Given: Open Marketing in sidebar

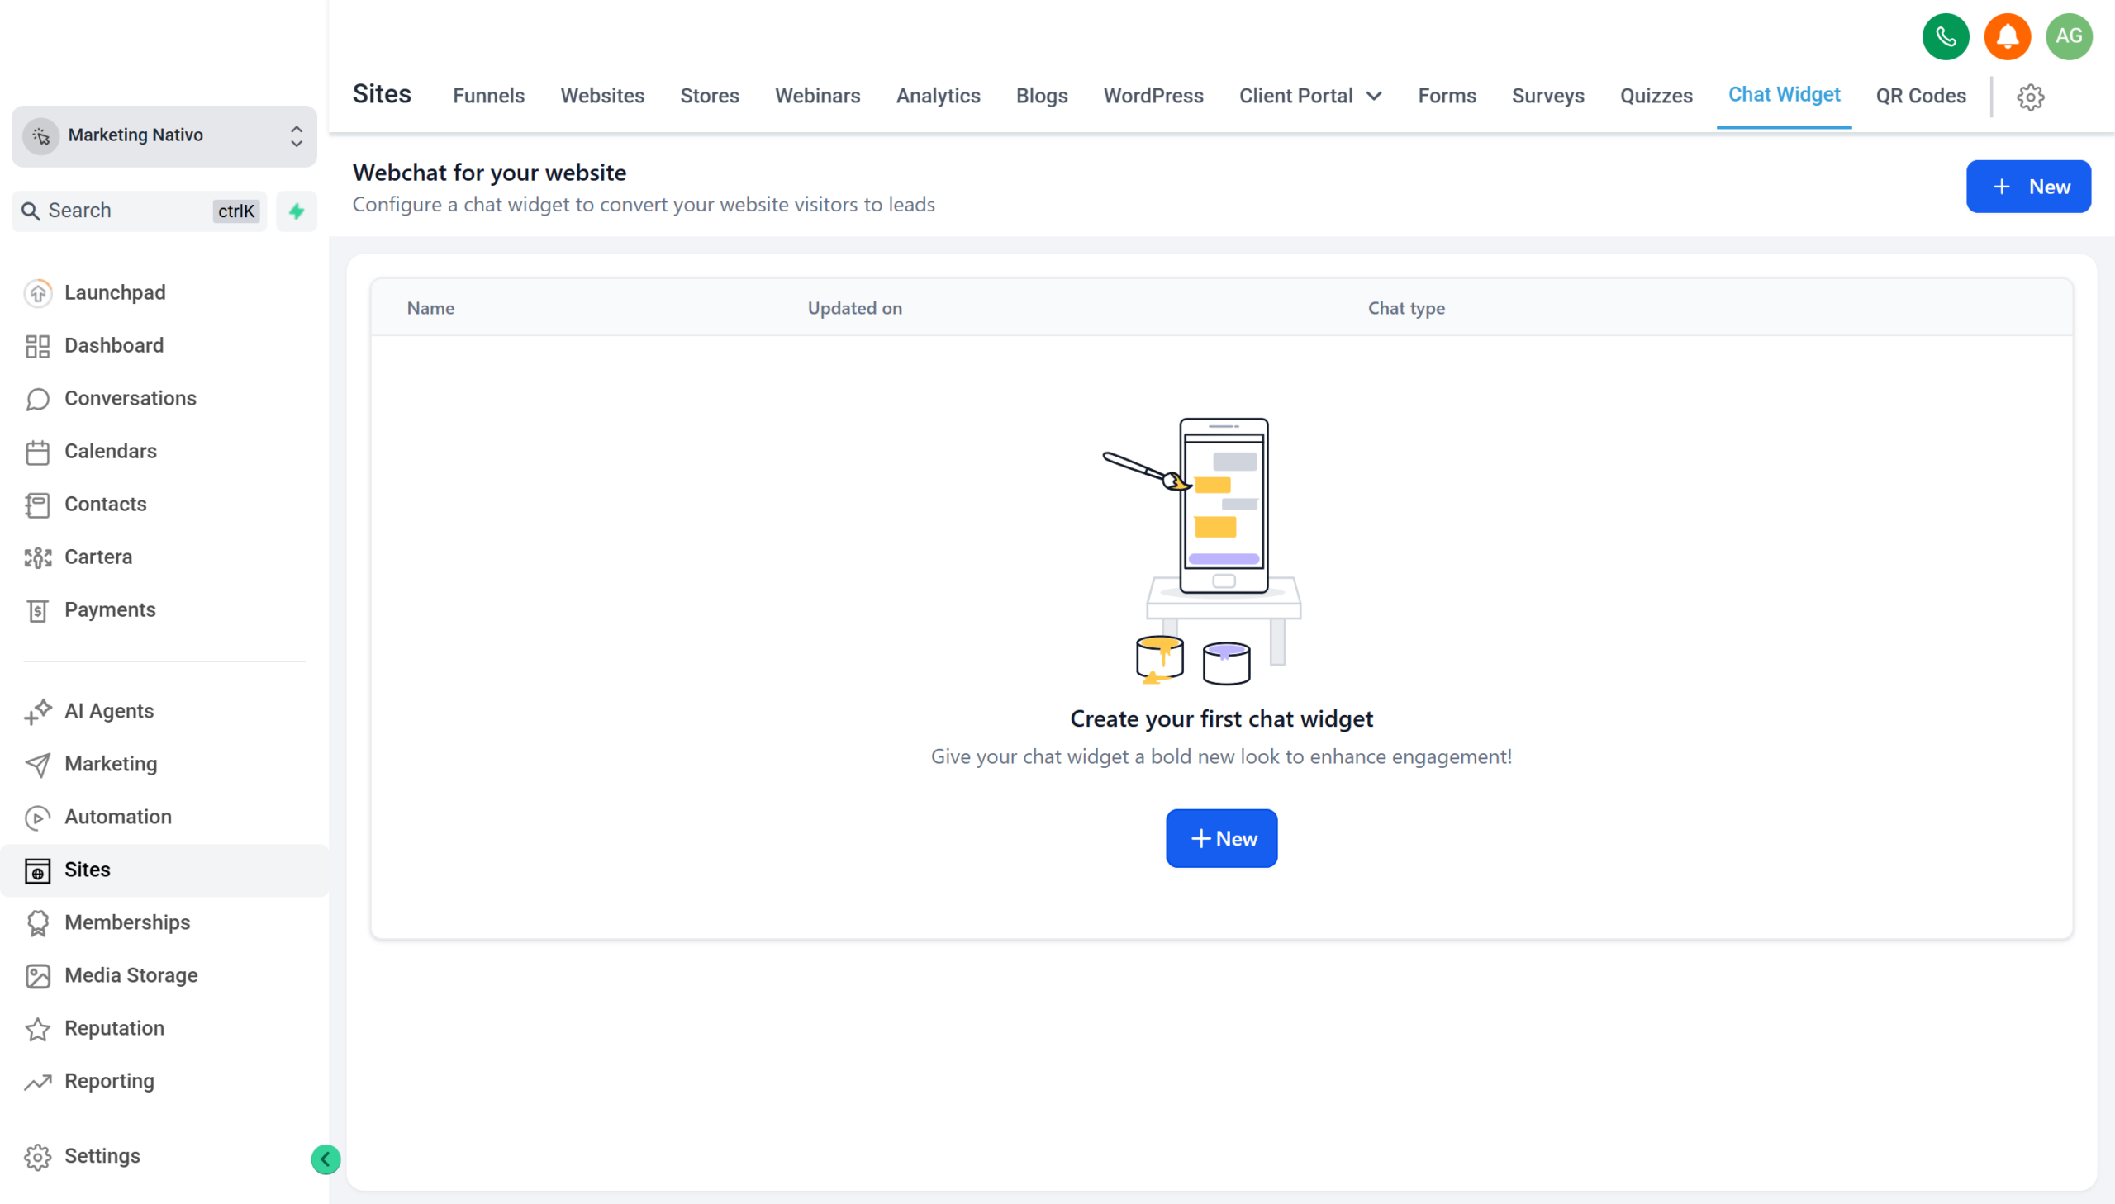Looking at the screenshot, I should coord(110,764).
